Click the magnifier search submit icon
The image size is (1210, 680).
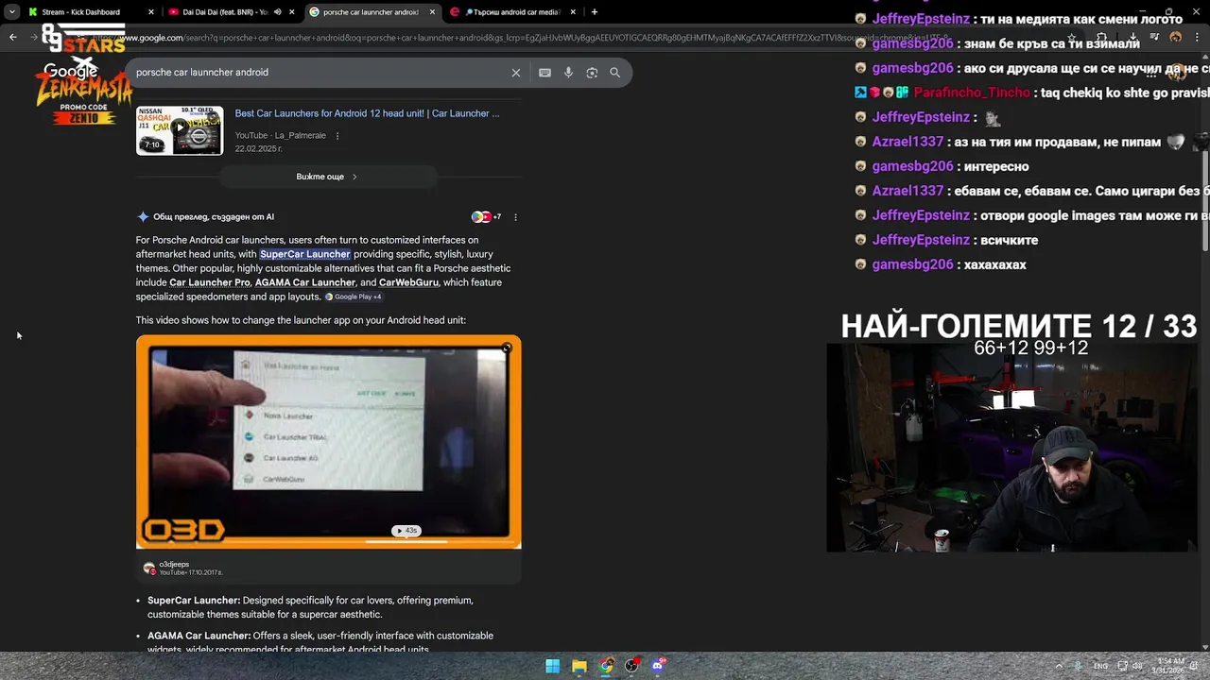coord(615,73)
